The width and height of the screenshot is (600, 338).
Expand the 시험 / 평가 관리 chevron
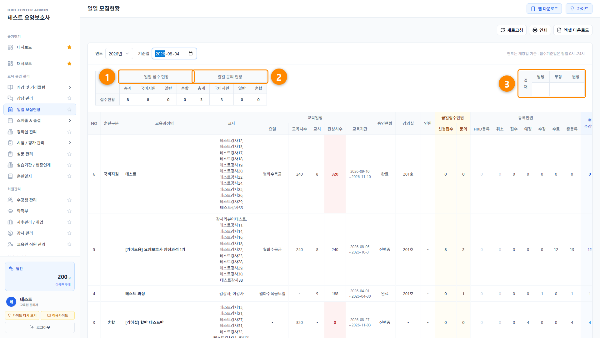tap(70, 143)
